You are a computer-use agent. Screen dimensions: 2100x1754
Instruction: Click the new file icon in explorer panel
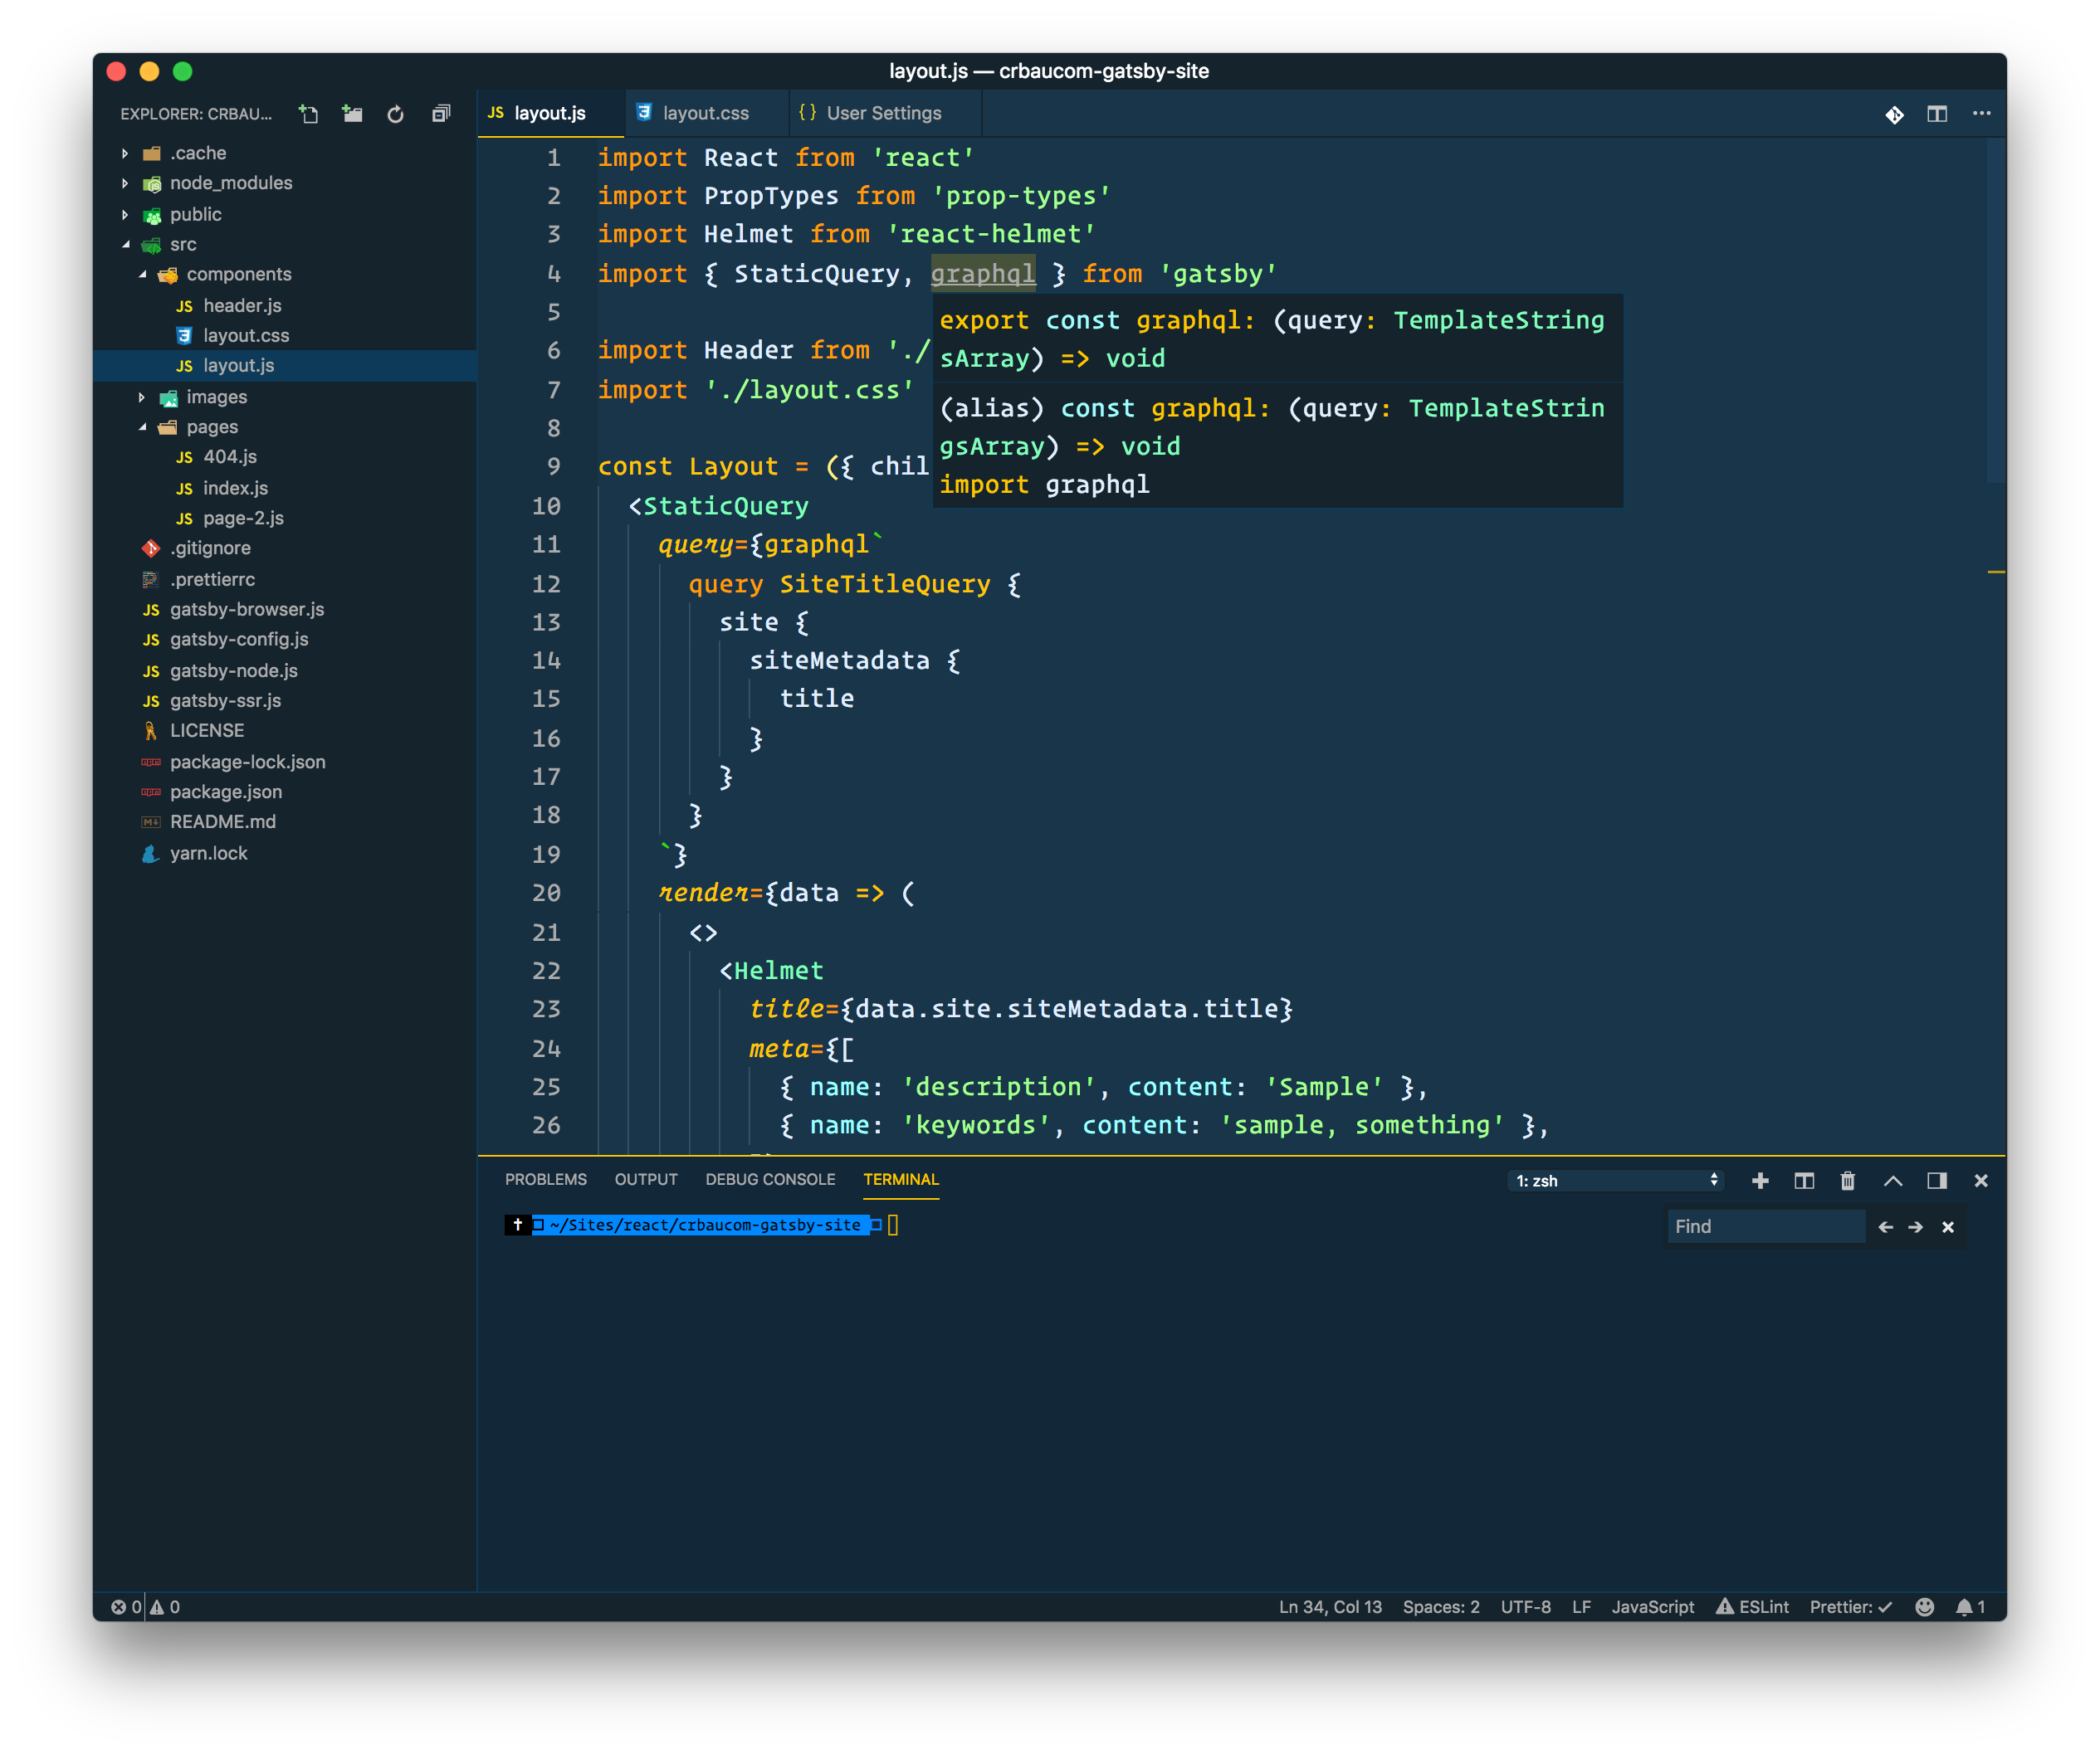[x=309, y=115]
